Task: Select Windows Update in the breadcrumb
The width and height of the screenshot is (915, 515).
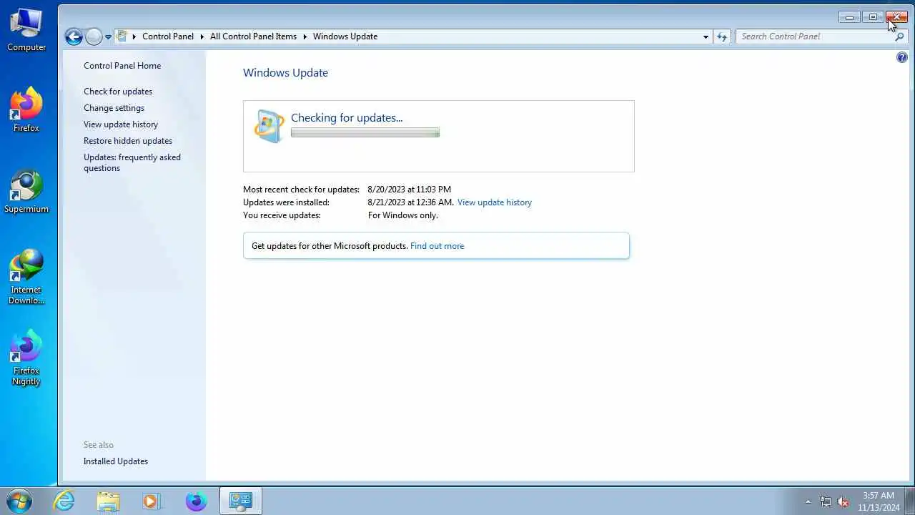Action: pyautogui.click(x=345, y=36)
